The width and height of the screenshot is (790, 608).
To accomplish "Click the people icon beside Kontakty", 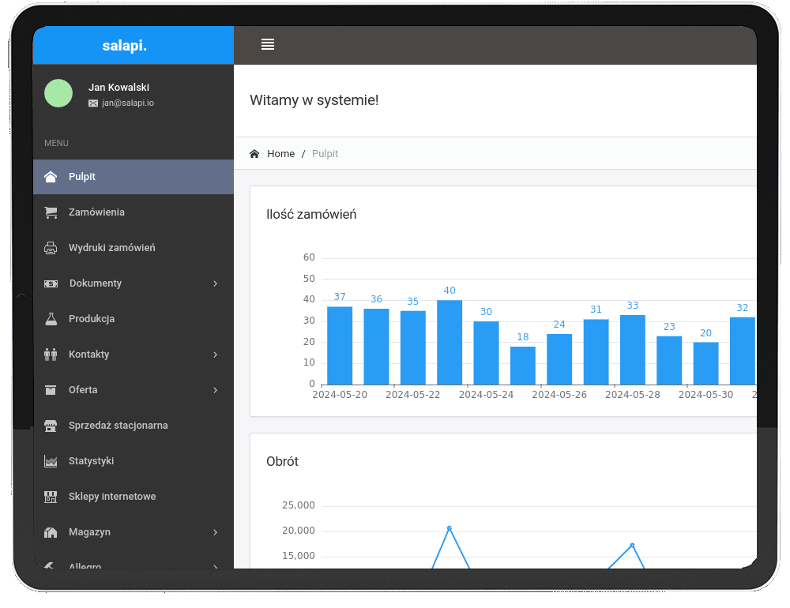I will coord(51,355).
